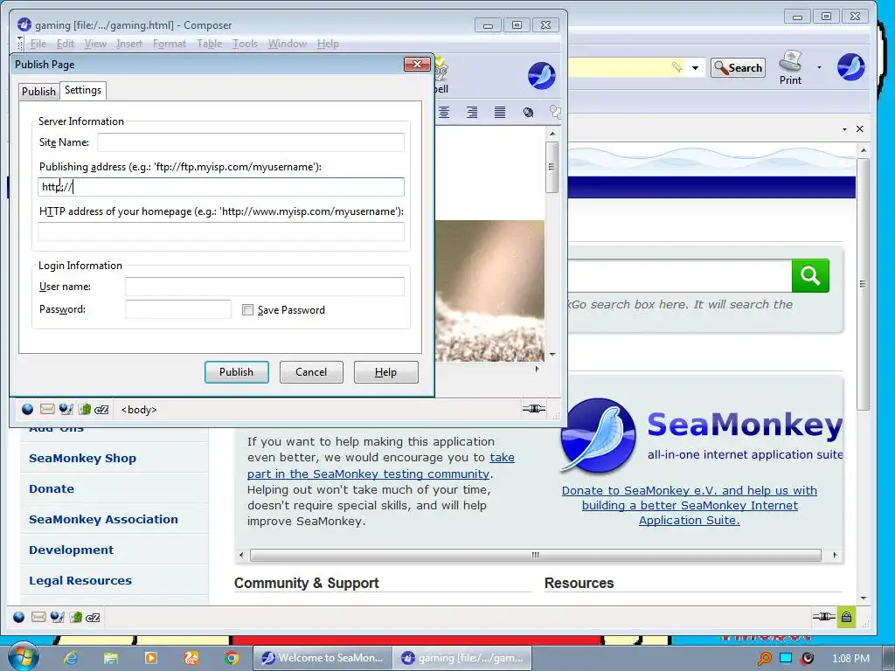Click Address Book icon in browser status bar

tap(75, 618)
